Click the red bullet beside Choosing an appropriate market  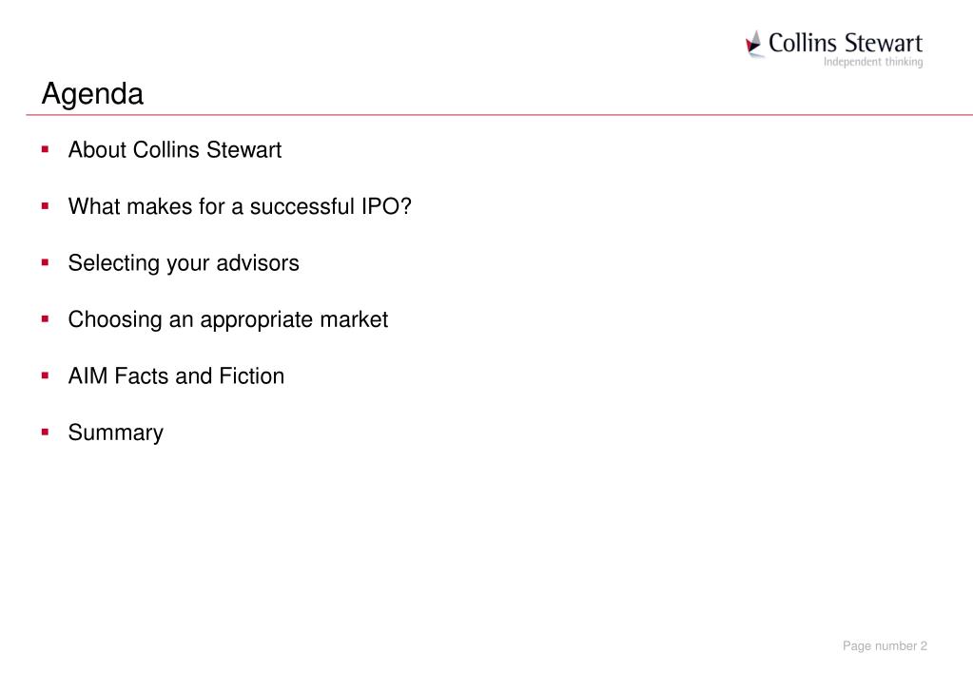point(46,318)
